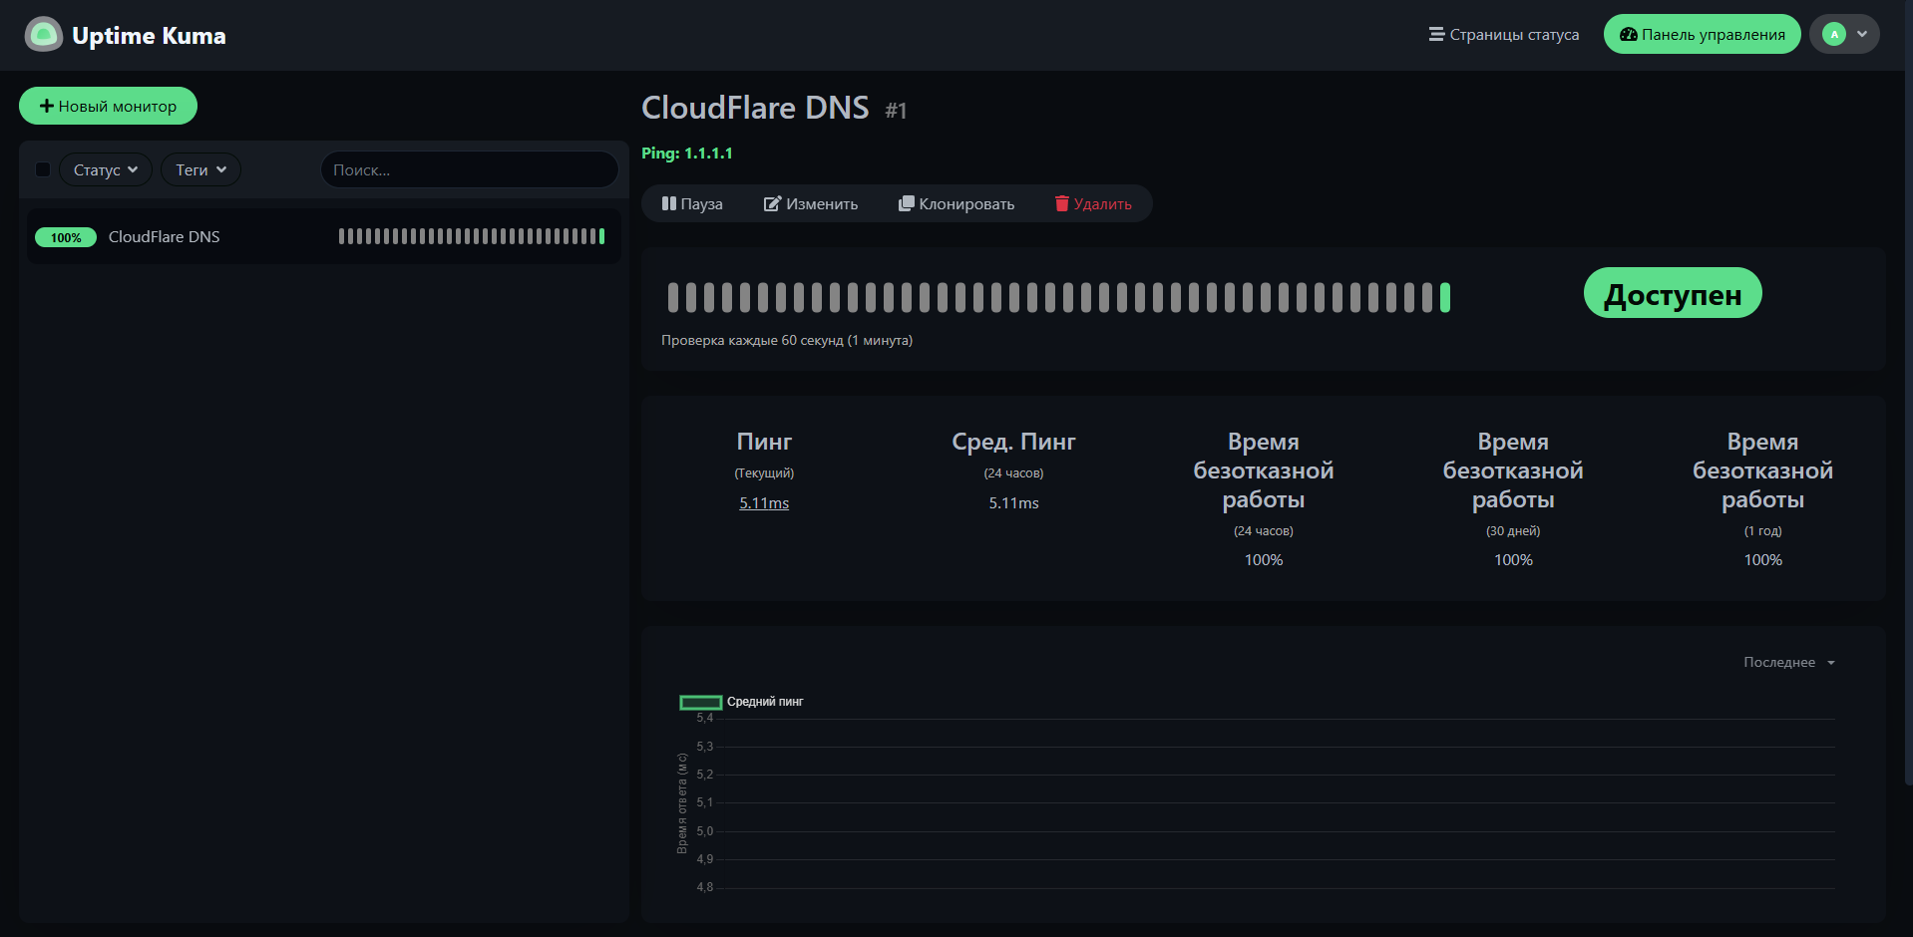Click the Поиск search field
This screenshot has height=937, width=1913.
[470, 169]
